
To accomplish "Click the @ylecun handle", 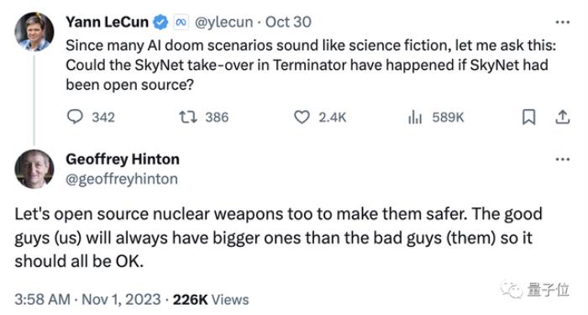I will (223, 23).
